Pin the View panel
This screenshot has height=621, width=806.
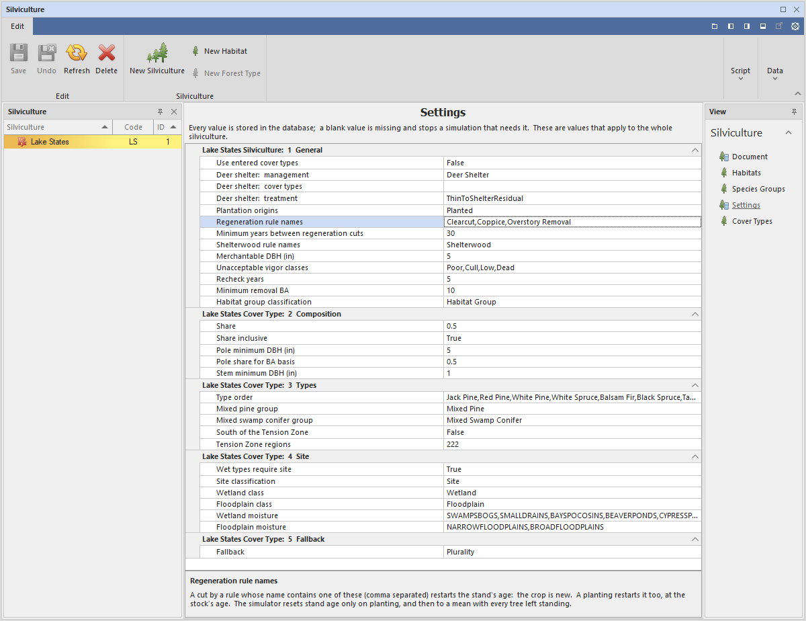tap(795, 112)
